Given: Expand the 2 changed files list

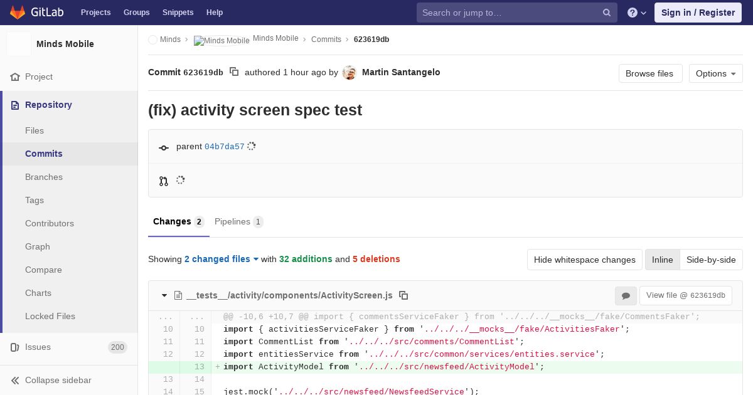Looking at the screenshot, I should coord(222,259).
